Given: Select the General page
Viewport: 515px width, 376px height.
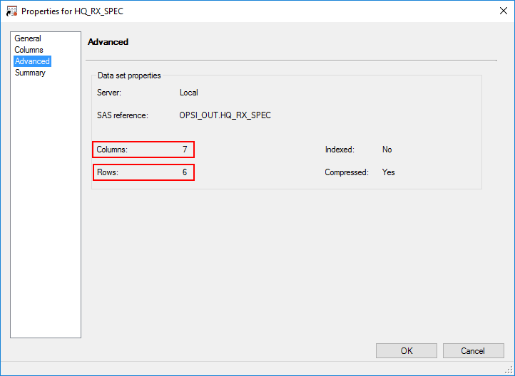Looking at the screenshot, I should [28, 38].
